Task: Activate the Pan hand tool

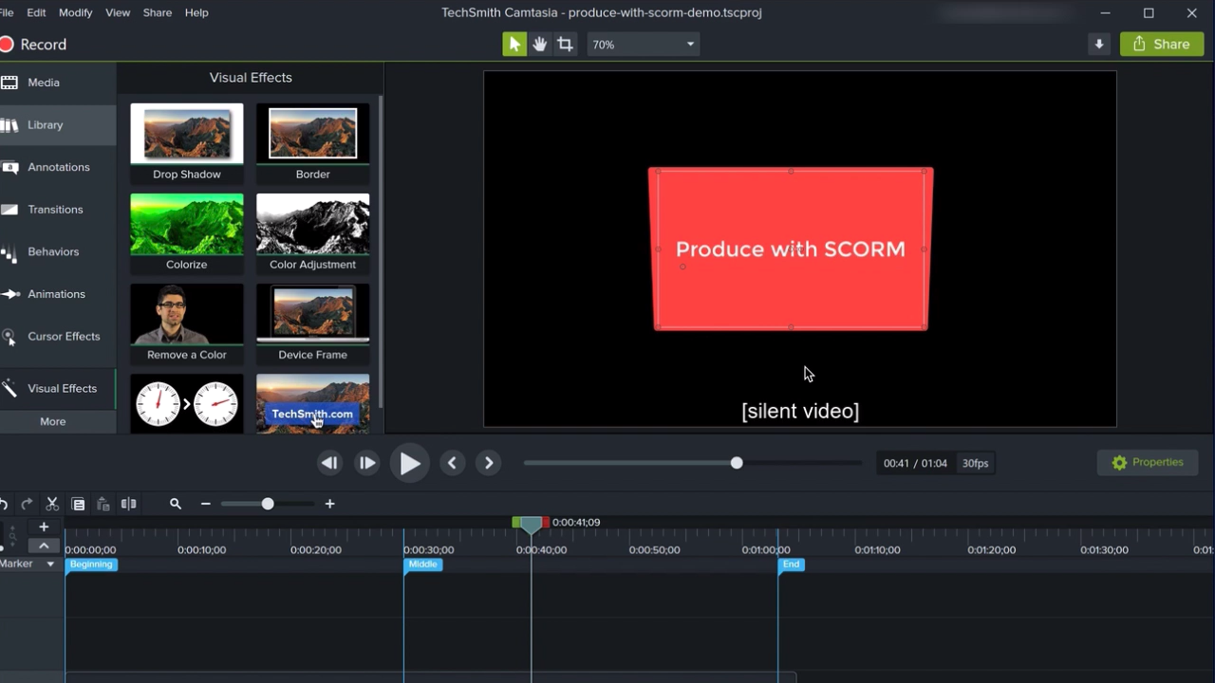Action: click(x=540, y=45)
